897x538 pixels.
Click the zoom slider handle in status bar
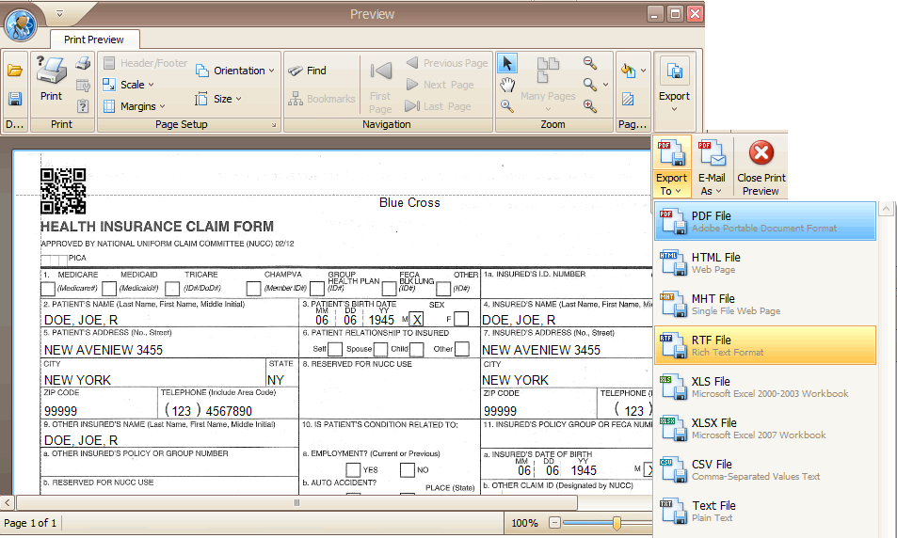[617, 523]
